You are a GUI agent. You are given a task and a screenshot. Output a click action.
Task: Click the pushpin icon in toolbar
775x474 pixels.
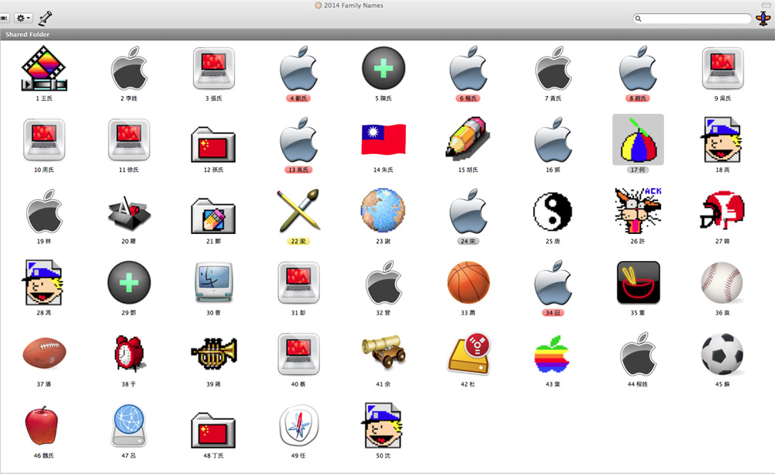coord(45,18)
